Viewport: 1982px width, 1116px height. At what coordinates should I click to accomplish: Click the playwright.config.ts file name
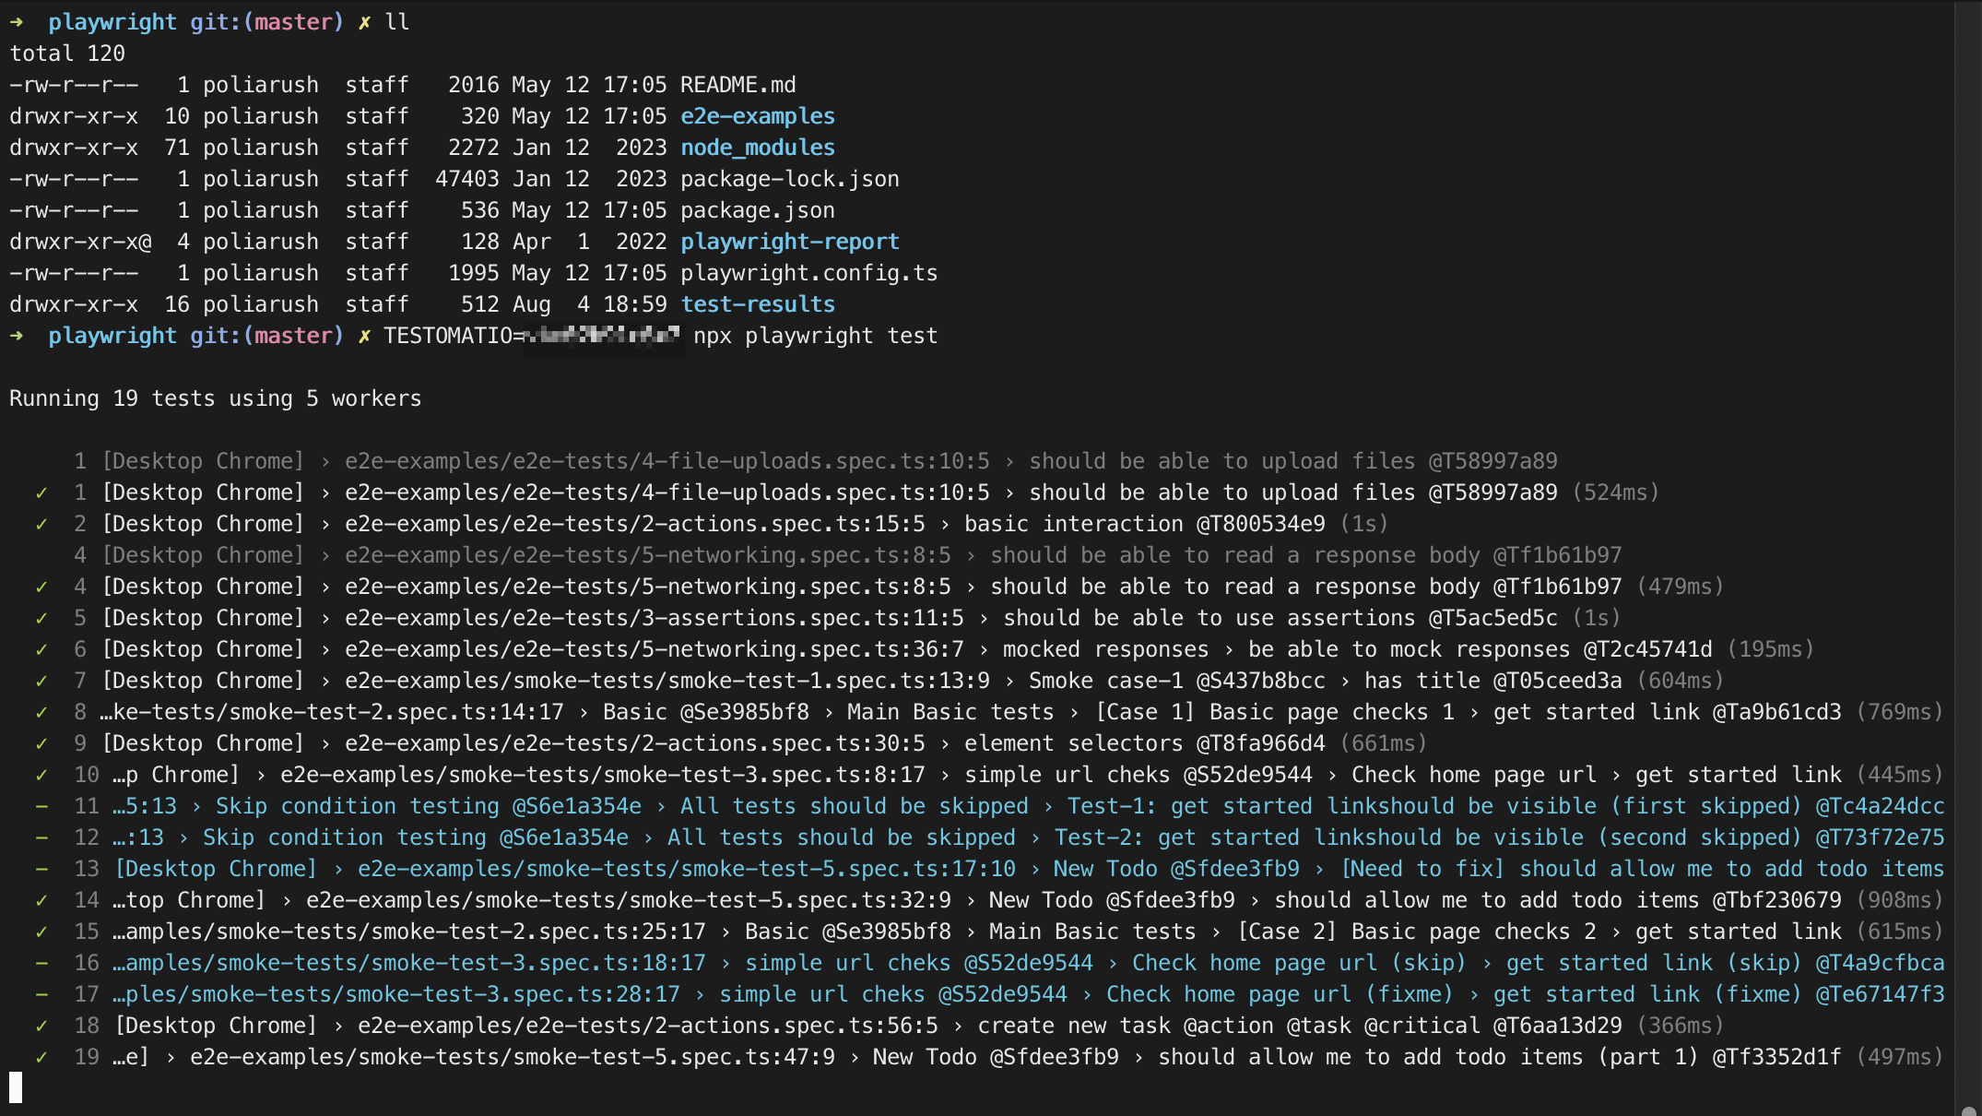[808, 273]
